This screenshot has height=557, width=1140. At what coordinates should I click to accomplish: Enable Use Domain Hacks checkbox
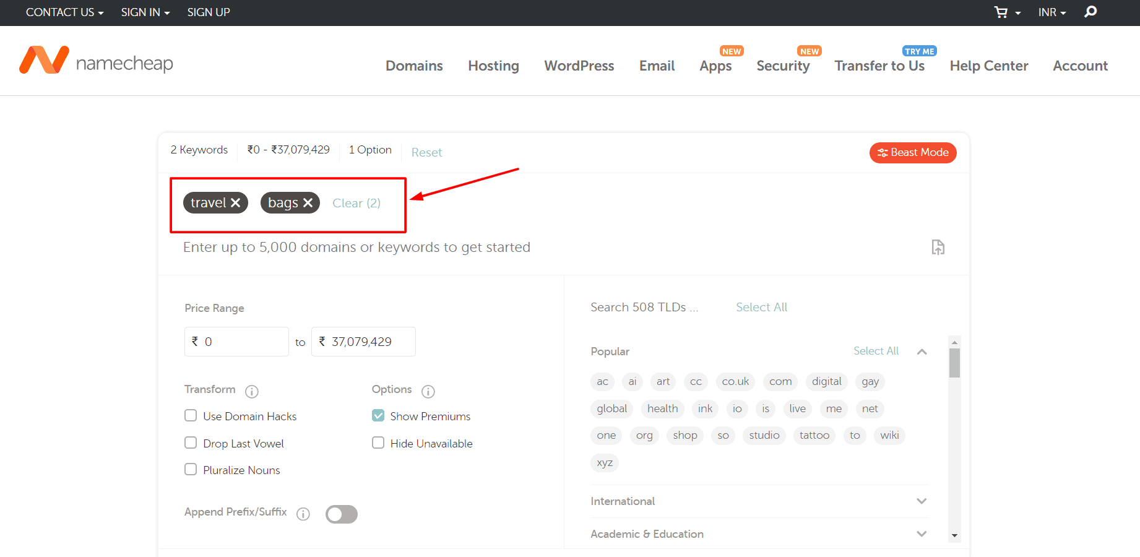click(x=191, y=416)
